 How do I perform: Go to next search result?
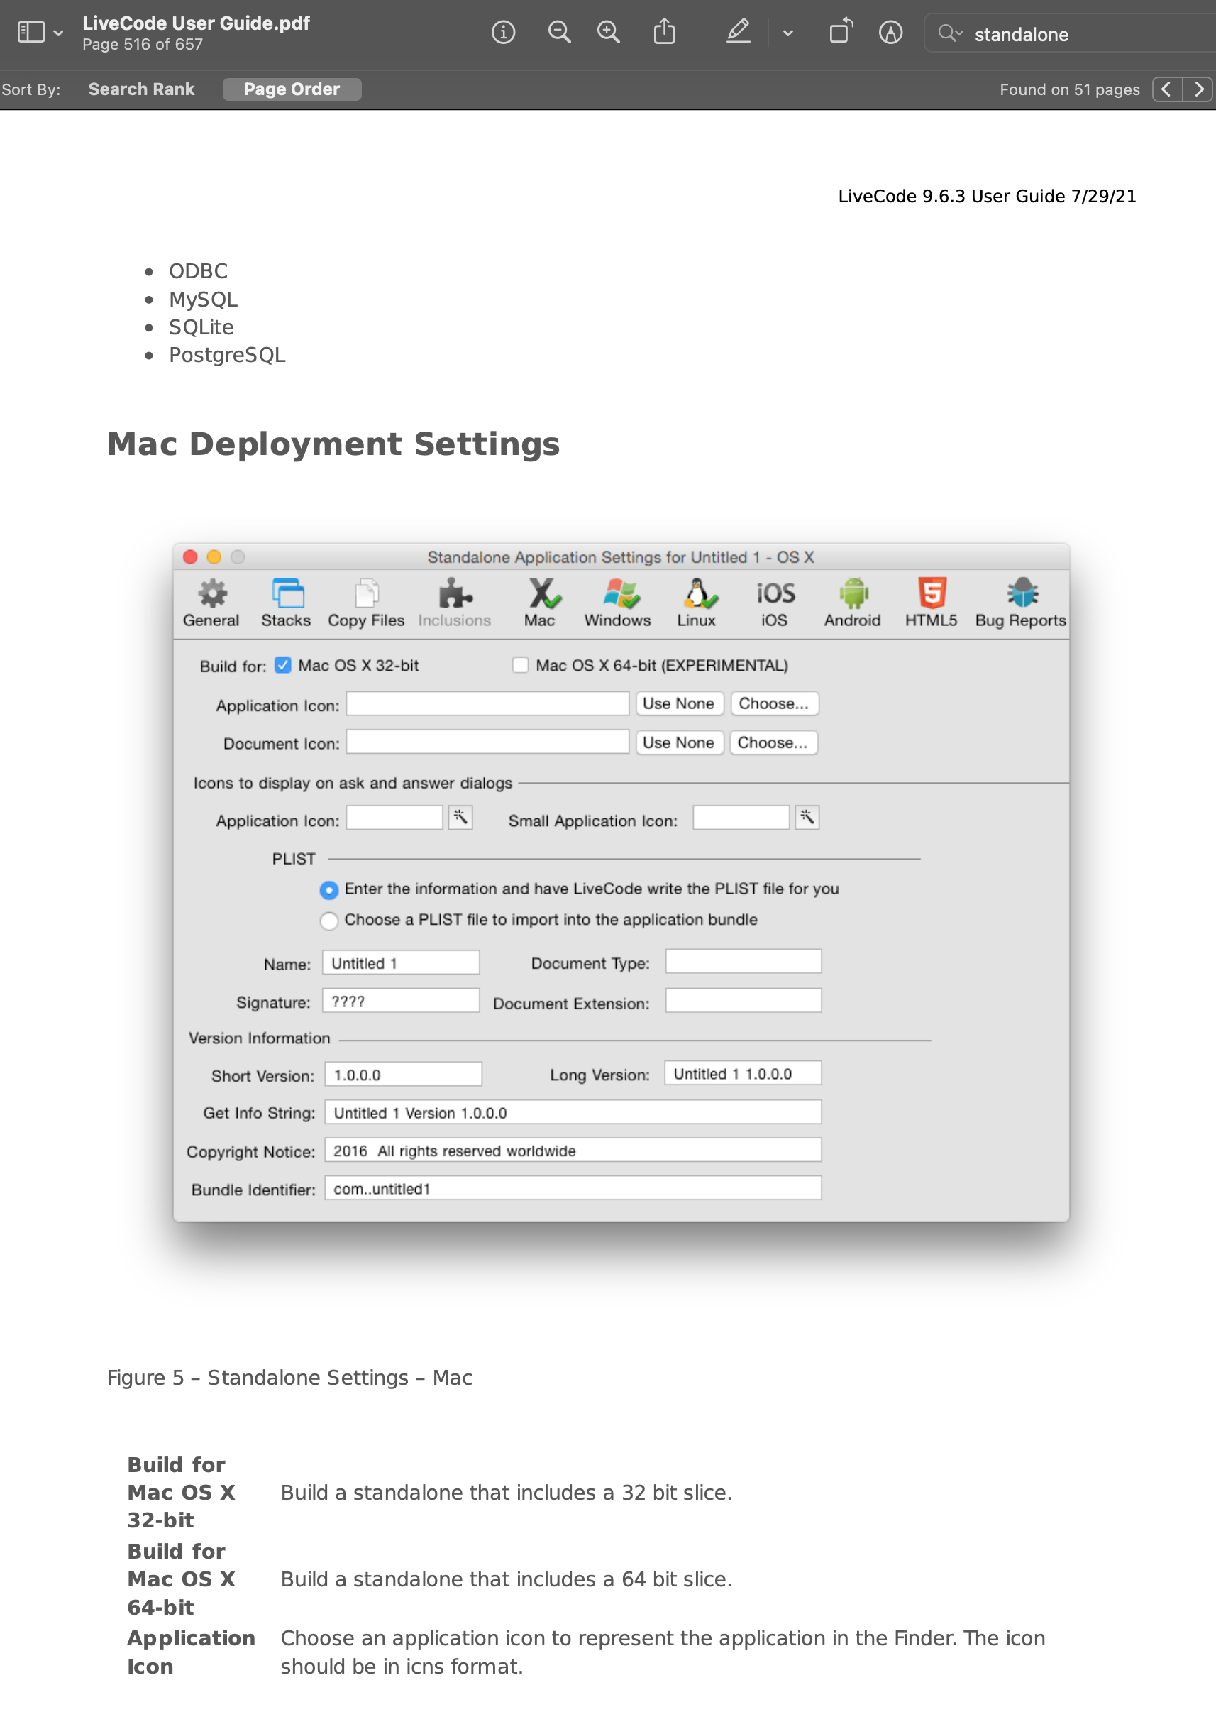pyautogui.click(x=1198, y=89)
